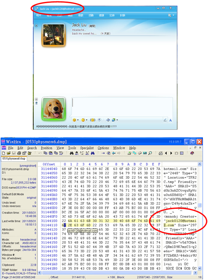Image resolution: width=208 pixels, height=280 pixels.
Task: Click inside the message input box
Action: (x=122, y=107)
